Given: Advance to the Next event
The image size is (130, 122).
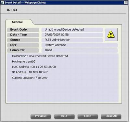Looking at the screenshot, I should pos(64,116).
